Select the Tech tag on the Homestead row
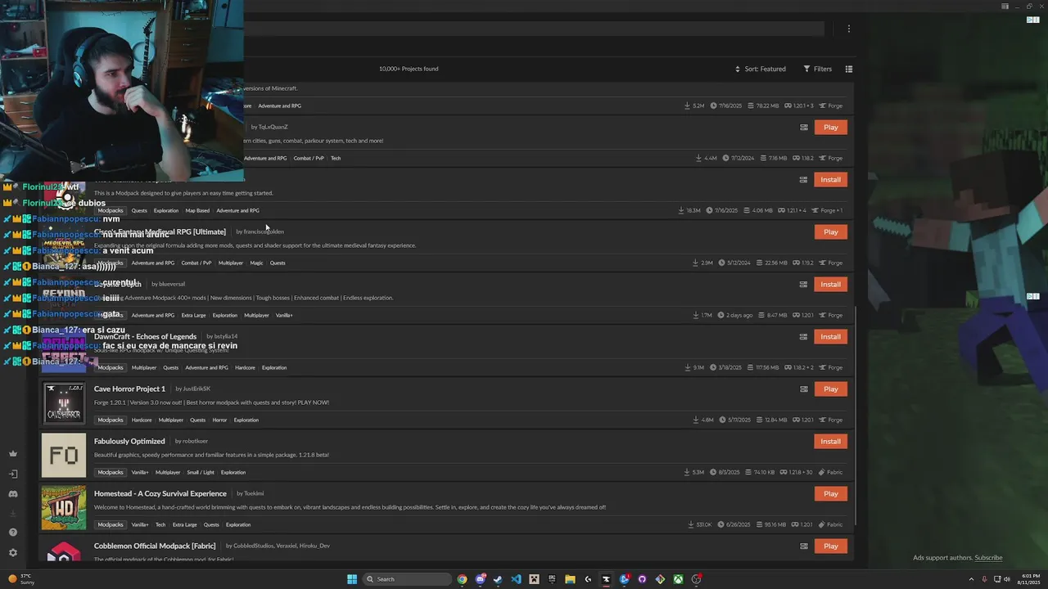Screen dimensions: 1048x589 pyautogui.click(x=160, y=524)
